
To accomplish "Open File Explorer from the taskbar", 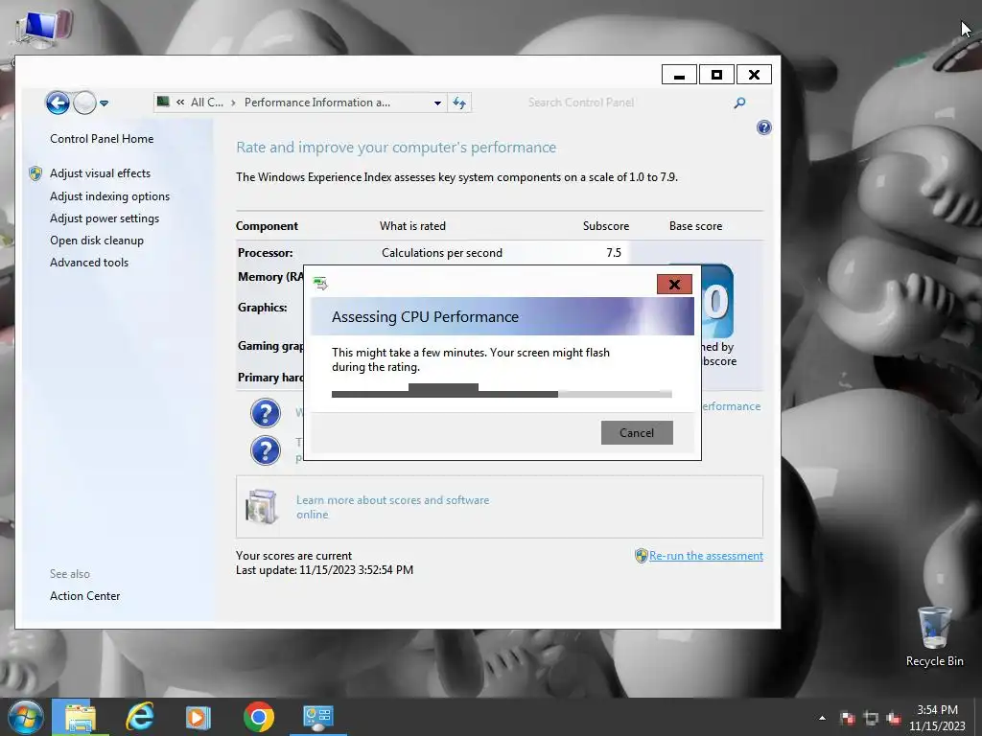I will pyautogui.click(x=81, y=717).
